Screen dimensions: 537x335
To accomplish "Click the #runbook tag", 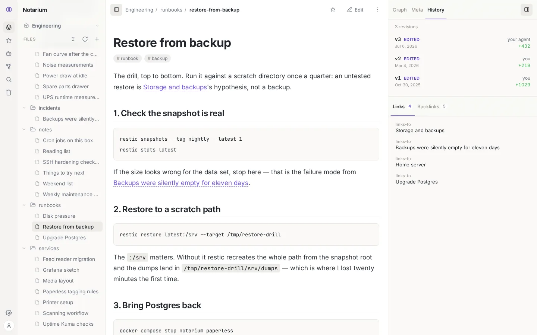I will [x=128, y=58].
